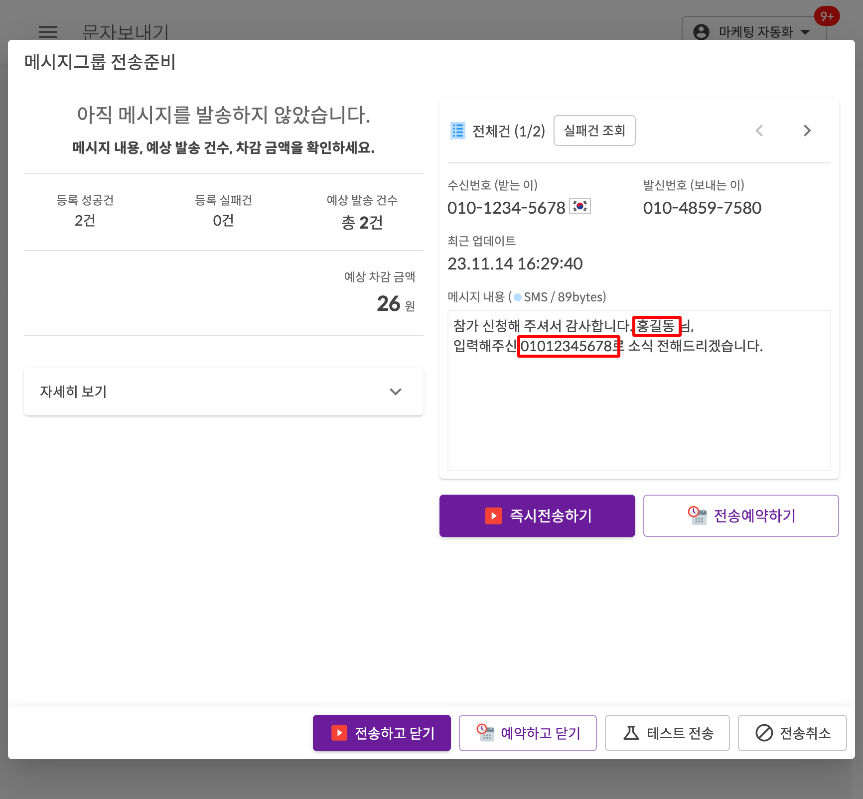The image size is (863, 799).
Task: Open the 마케팅 자동화 account dropdown
Action: [754, 31]
